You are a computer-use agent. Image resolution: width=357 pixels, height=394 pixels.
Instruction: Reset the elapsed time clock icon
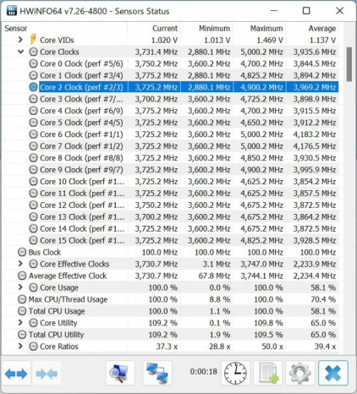[235, 373]
